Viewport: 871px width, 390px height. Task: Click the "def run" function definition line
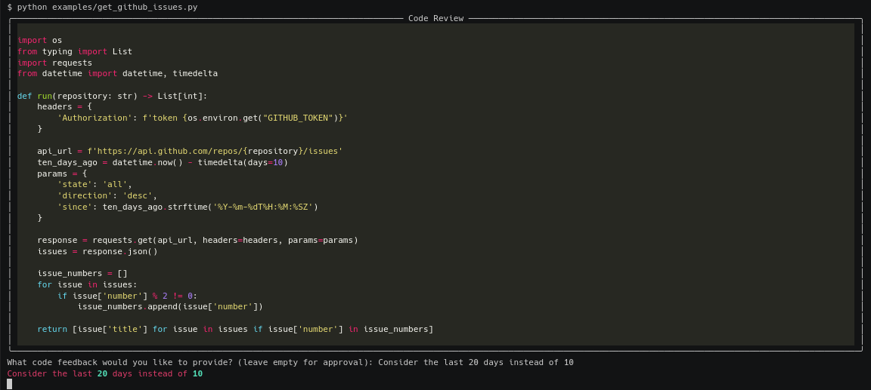pos(112,96)
